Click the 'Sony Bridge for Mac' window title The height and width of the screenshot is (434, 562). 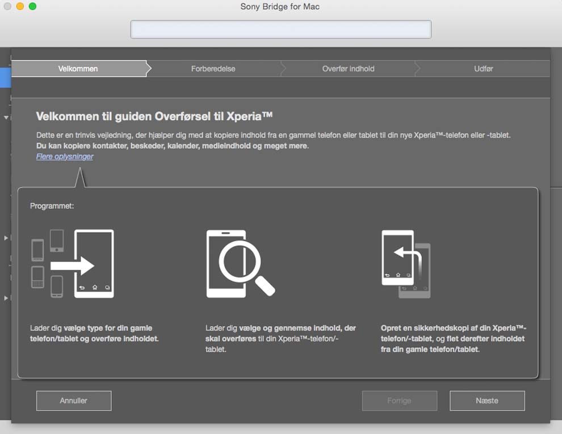280,7
